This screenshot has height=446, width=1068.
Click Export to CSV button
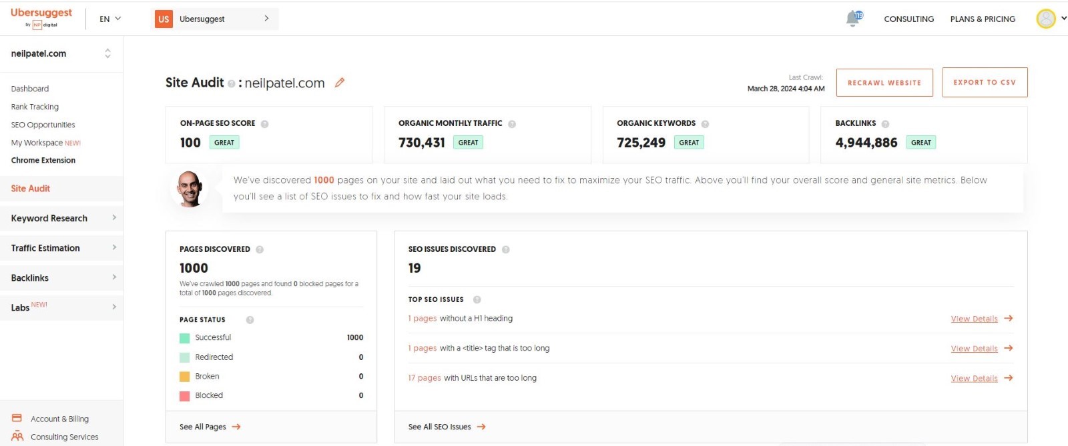[x=985, y=82]
